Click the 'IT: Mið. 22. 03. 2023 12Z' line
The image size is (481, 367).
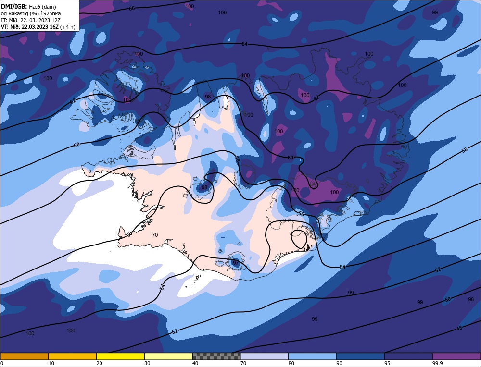pos(31,20)
